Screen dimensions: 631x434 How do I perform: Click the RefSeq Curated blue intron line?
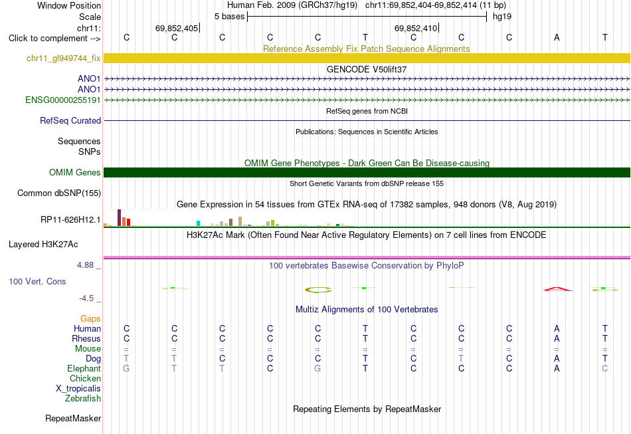click(367, 120)
